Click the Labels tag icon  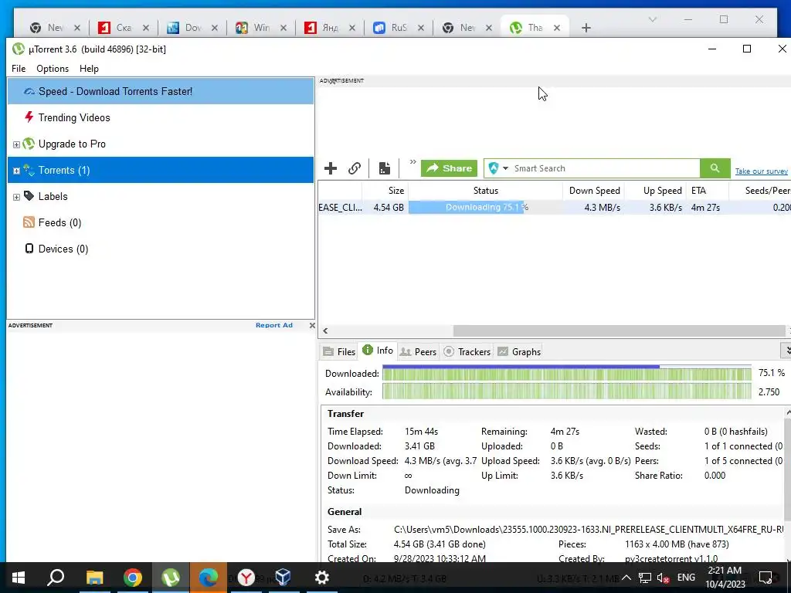click(x=29, y=195)
